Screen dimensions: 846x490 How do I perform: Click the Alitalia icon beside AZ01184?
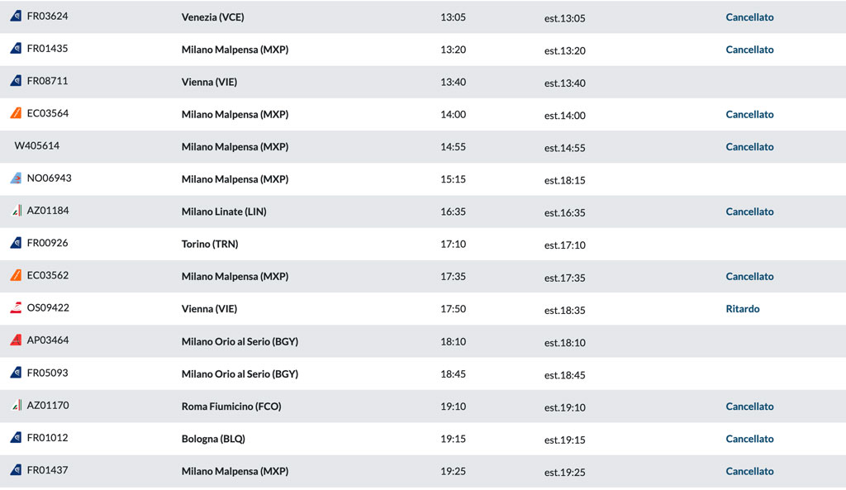pos(17,210)
